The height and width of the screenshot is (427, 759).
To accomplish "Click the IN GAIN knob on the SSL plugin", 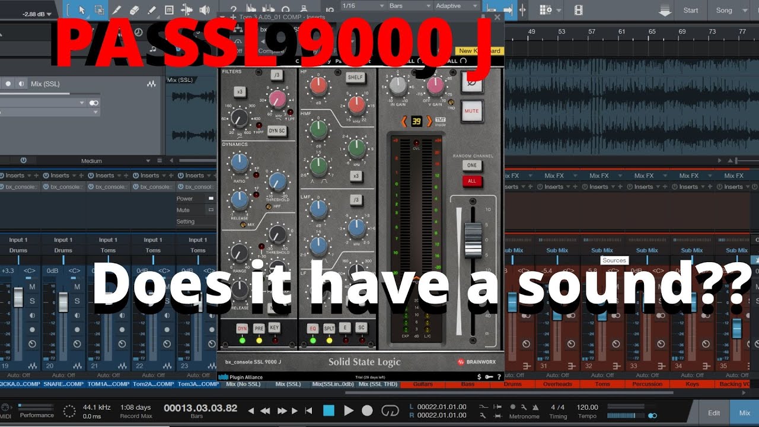I will point(398,87).
